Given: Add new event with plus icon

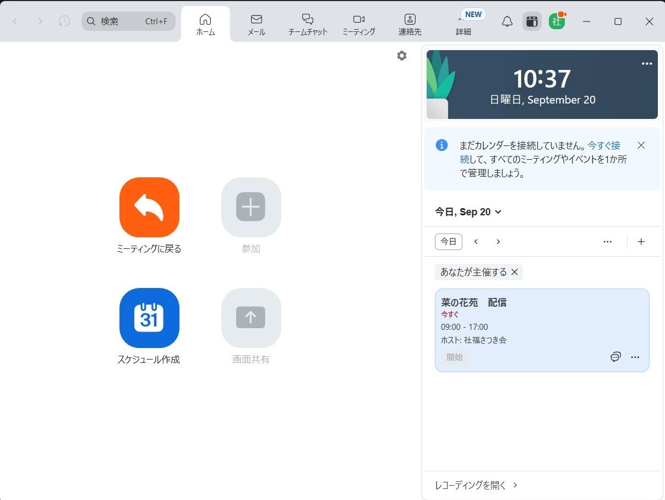Looking at the screenshot, I should tap(641, 242).
